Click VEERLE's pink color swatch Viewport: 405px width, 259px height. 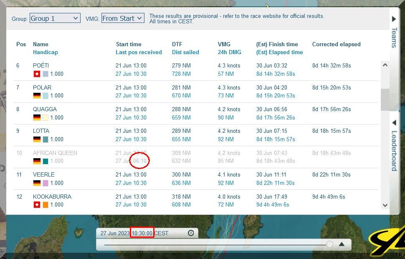click(x=46, y=183)
